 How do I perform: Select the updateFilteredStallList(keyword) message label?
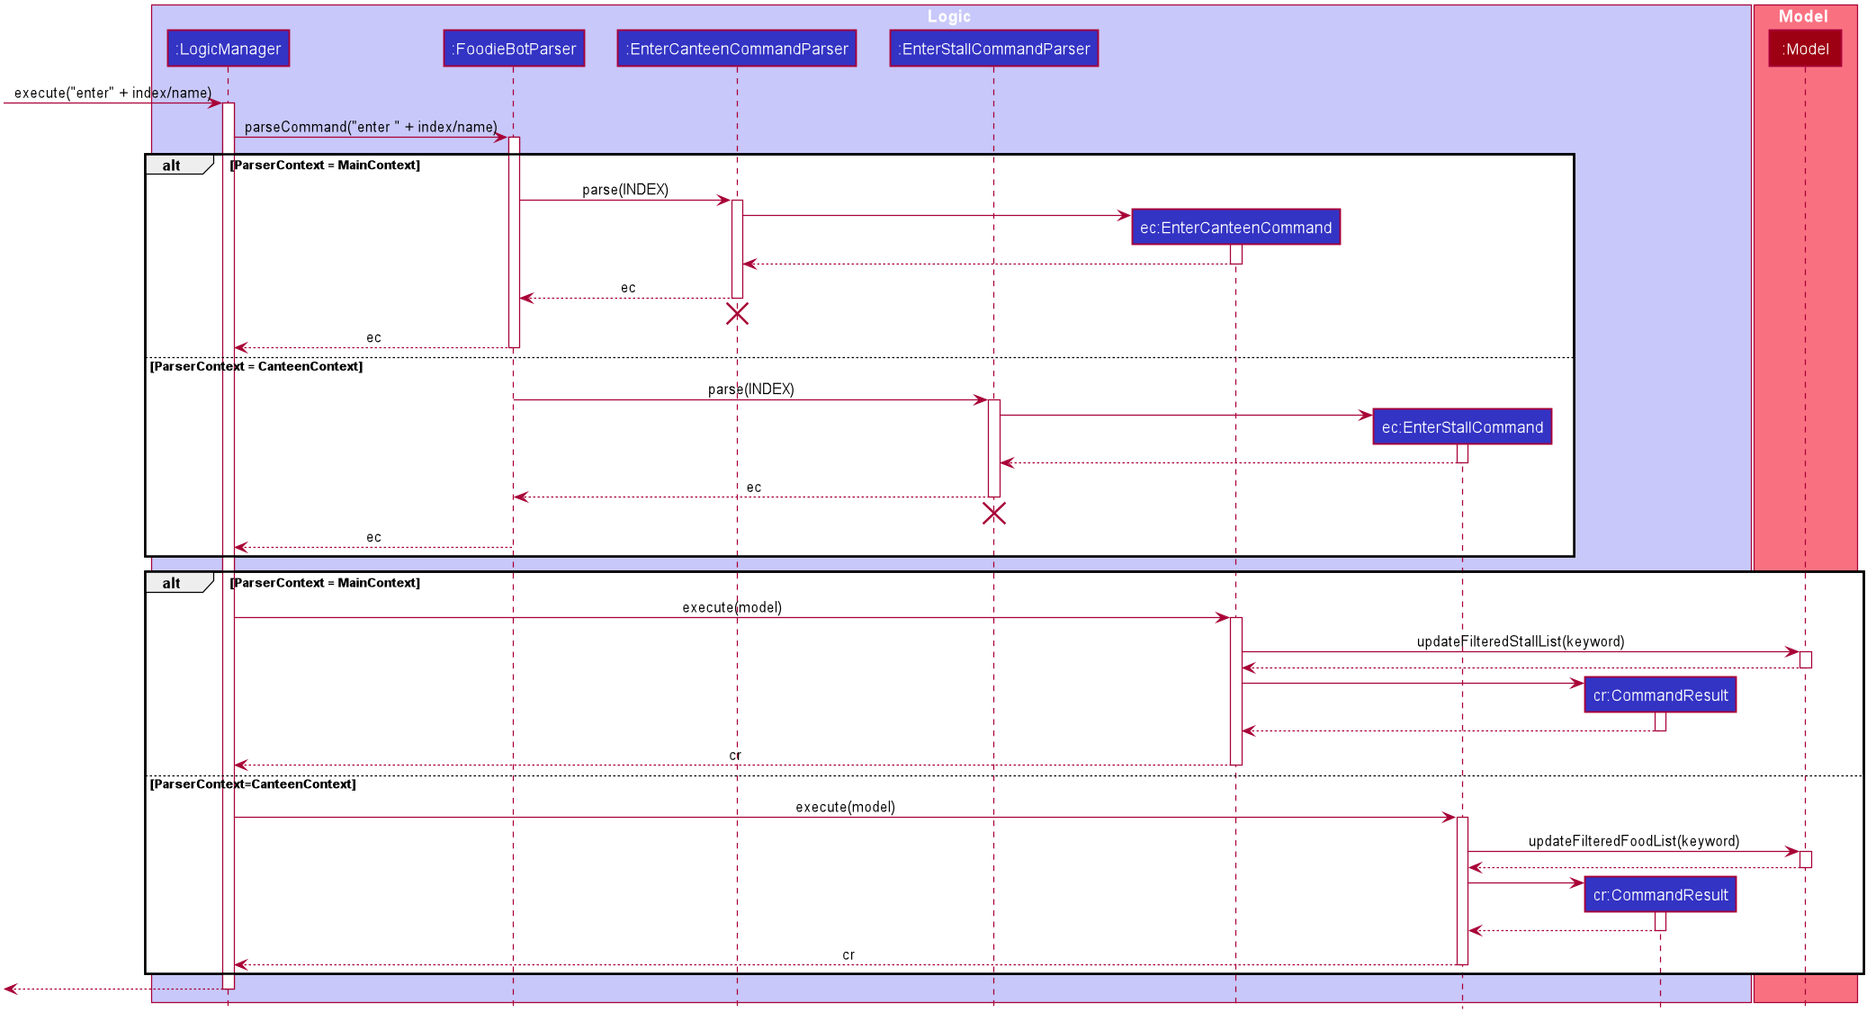pyautogui.click(x=1521, y=641)
